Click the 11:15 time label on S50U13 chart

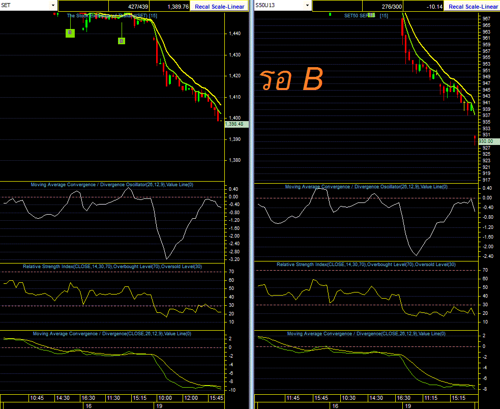431,398
